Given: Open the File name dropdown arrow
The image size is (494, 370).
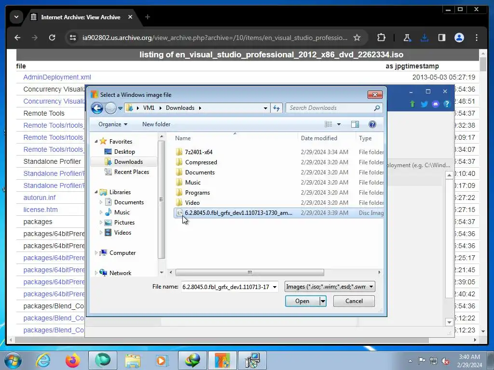Looking at the screenshot, I should (274, 287).
